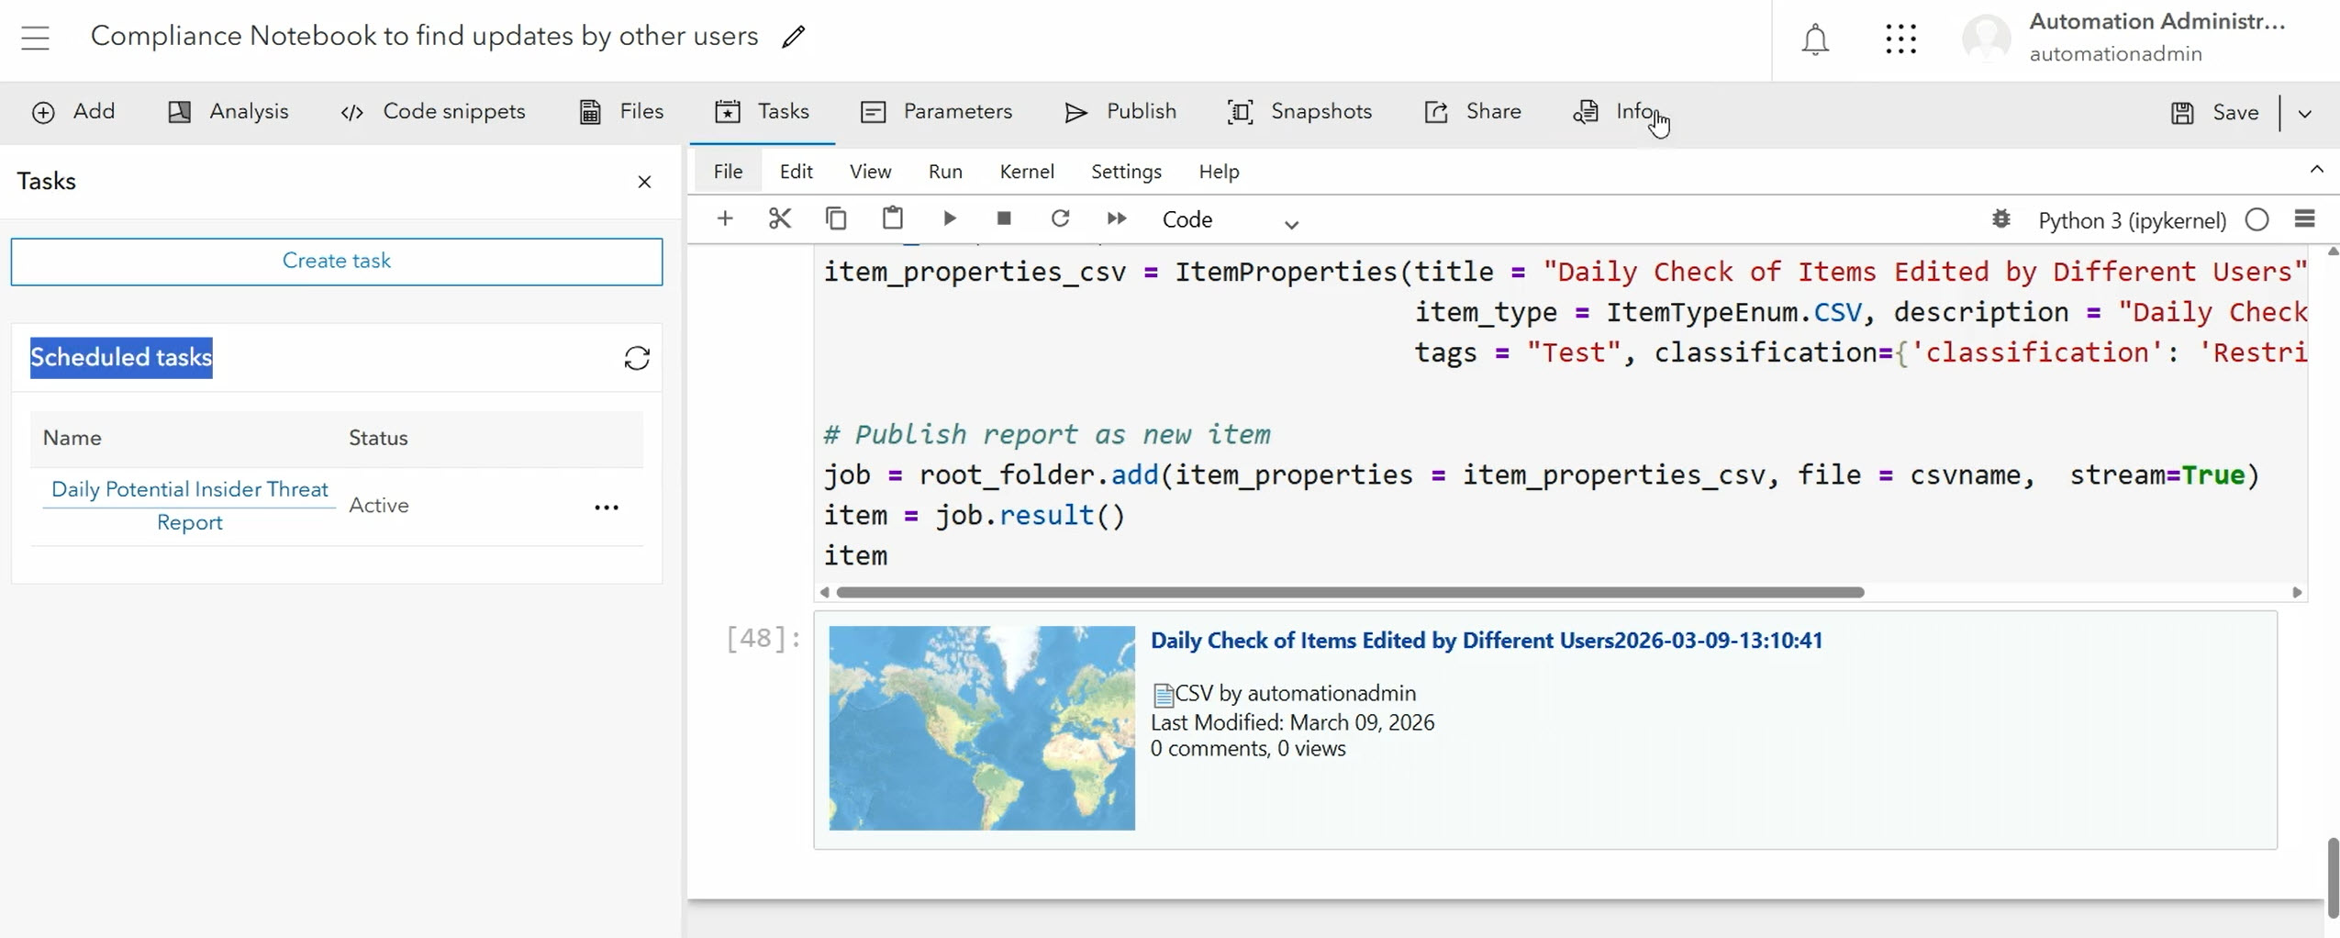Image resolution: width=2340 pixels, height=938 pixels.
Task: Open the cell type Code dropdown
Action: 1230,220
